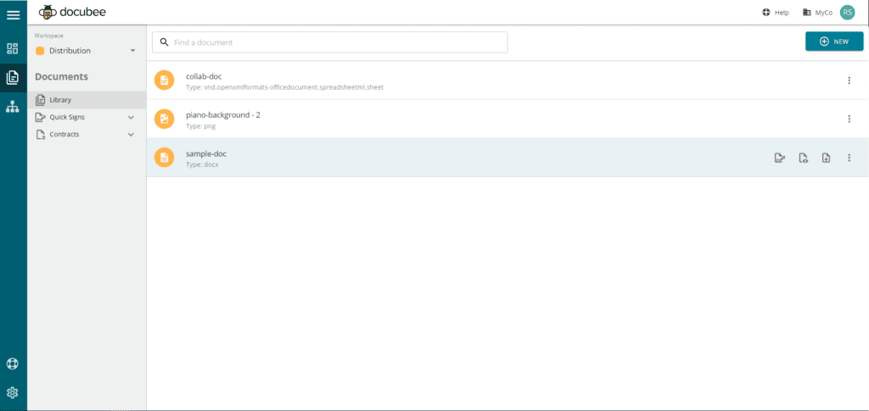The width and height of the screenshot is (869, 411).
Task: Open the workflow hierarchy icon in sidebar
Action: pyautogui.click(x=13, y=107)
